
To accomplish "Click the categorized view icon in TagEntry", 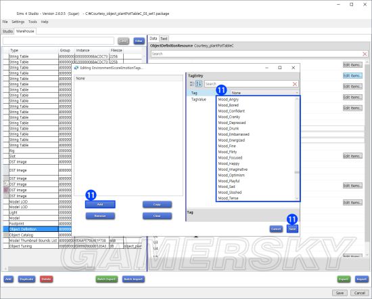I will 192,83.
